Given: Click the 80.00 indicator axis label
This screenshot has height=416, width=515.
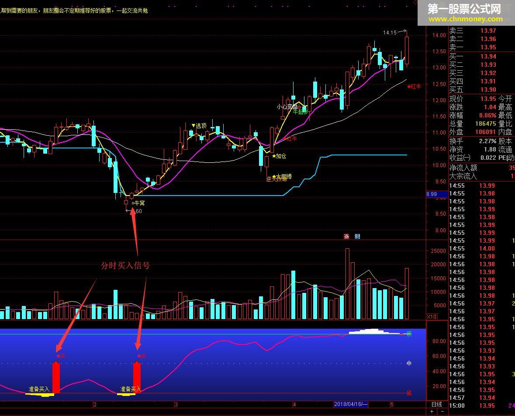Looking at the screenshot, I should tap(439, 341).
